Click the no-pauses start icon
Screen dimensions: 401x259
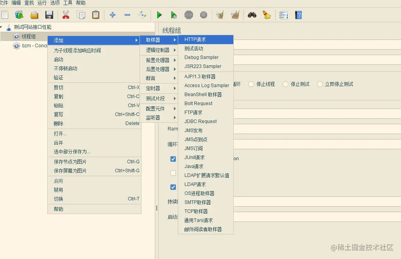point(174,15)
